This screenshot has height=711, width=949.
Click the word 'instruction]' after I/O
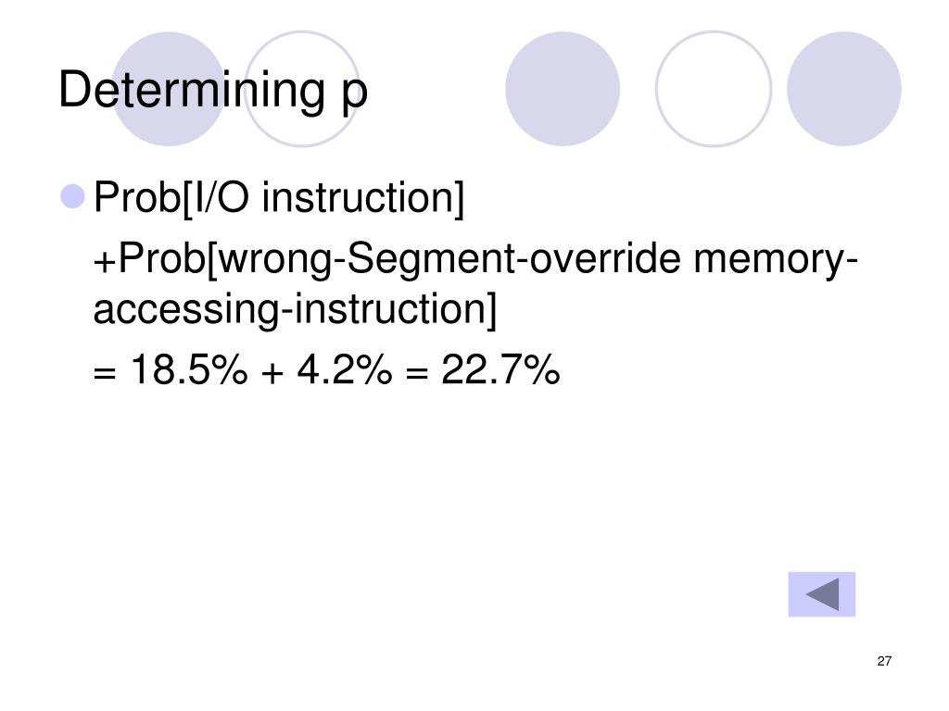click(x=363, y=198)
